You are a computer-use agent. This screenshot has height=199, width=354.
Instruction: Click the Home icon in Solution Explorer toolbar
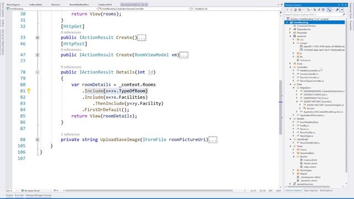tap(295, 10)
